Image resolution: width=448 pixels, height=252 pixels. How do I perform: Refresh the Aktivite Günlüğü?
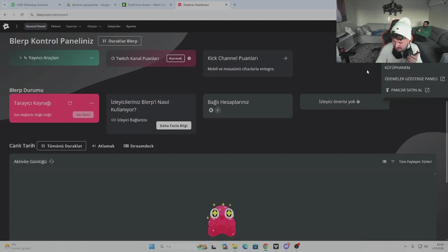[x=51, y=162]
